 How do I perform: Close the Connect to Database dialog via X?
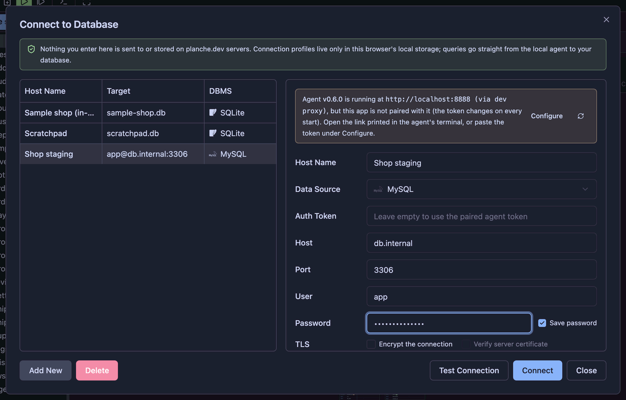point(606,20)
